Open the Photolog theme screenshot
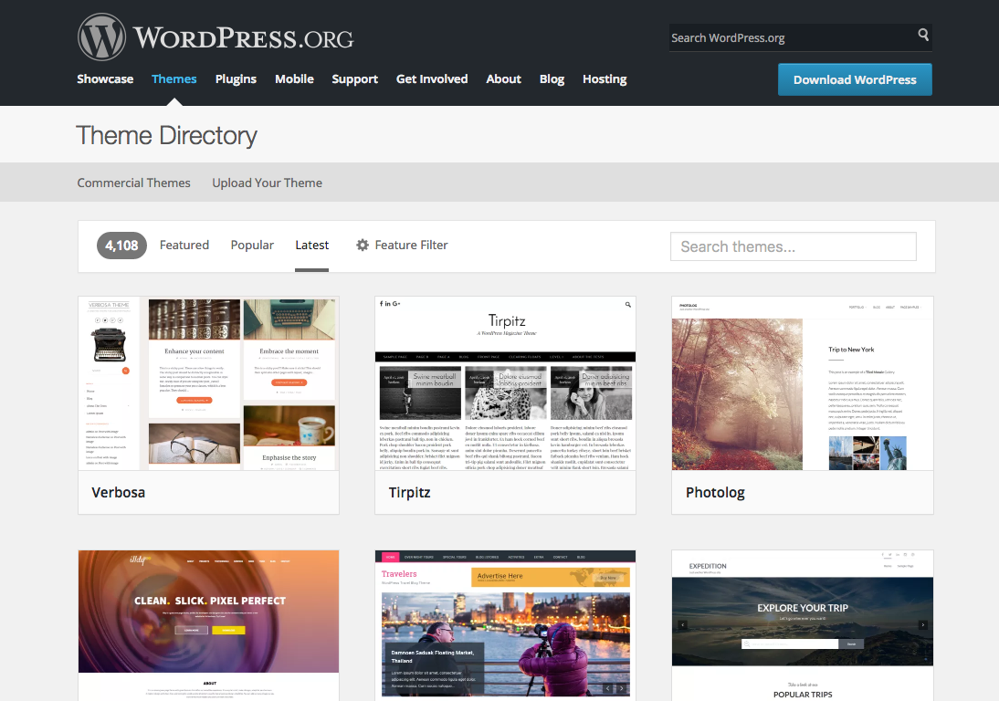This screenshot has width=999, height=701. pyautogui.click(x=803, y=383)
